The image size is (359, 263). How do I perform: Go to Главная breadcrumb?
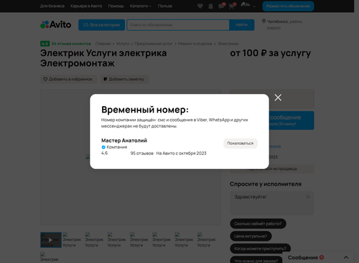tap(103, 44)
